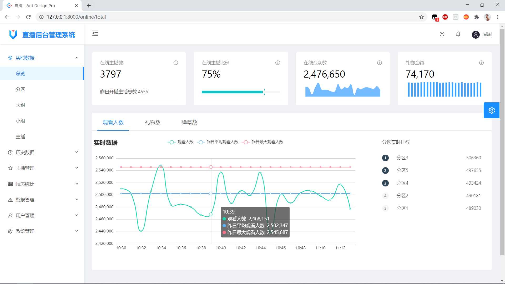
Task: Open a new browser tab
Action: [x=89, y=6]
